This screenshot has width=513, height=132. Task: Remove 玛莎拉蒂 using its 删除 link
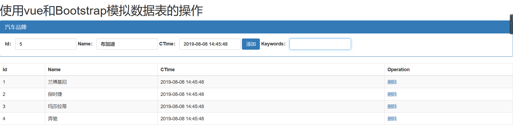(392, 107)
